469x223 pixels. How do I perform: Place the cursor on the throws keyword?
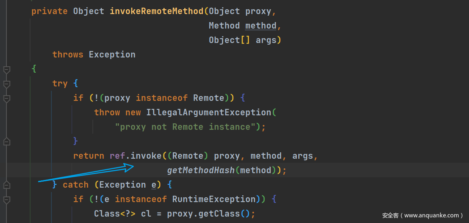coord(67,55)
